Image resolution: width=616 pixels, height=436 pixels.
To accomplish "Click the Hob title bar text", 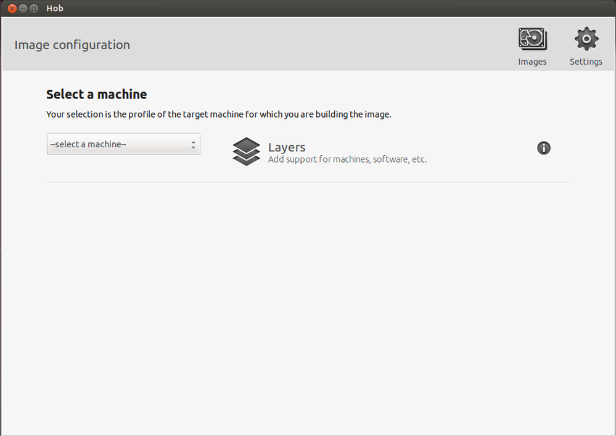I will (x=55, y=9).
